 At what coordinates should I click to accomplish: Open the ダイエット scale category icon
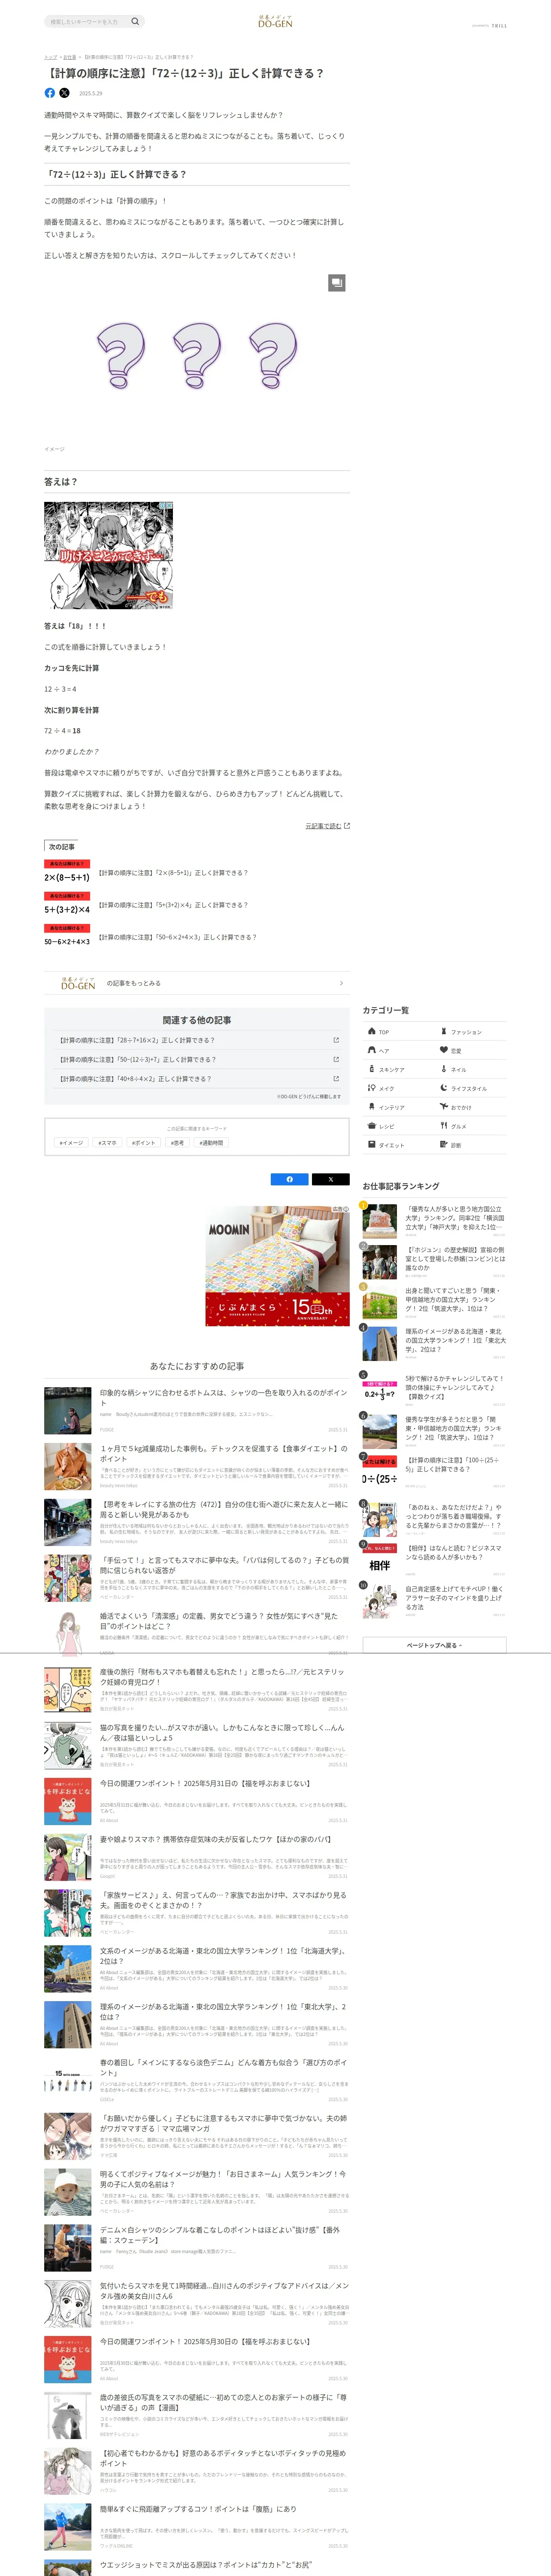click(x=372, y=1145)
